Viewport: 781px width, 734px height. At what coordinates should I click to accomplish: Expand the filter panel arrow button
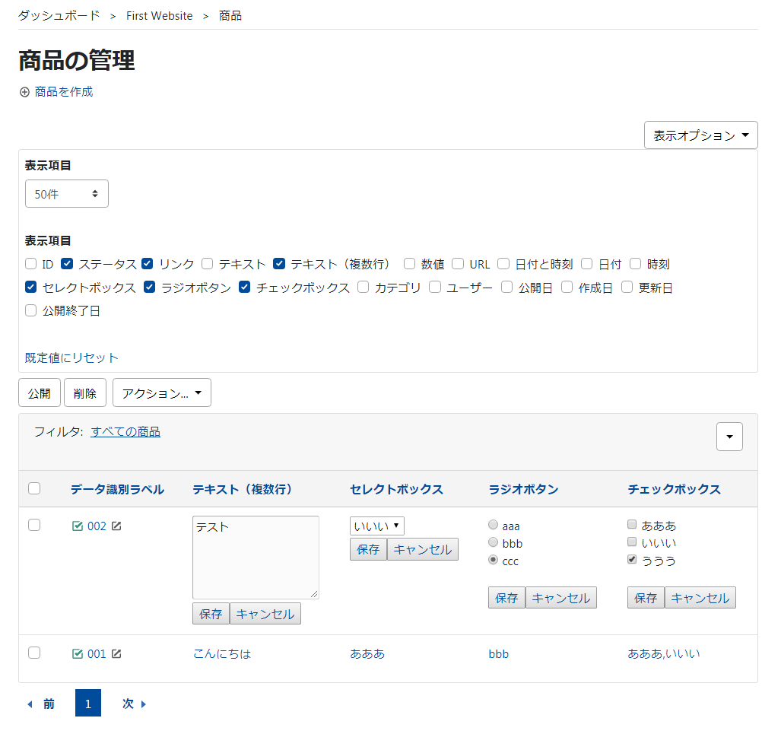tap(729, 437)
